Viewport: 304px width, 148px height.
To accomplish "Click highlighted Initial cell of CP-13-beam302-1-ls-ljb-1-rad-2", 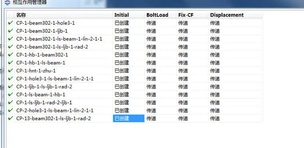I will click(129, 118).
